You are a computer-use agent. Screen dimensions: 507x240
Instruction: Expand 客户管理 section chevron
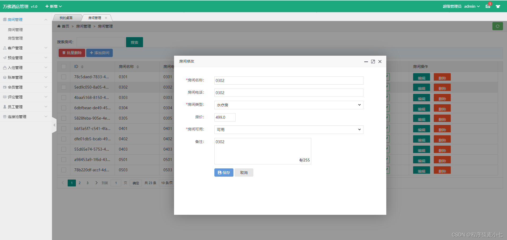46,48
